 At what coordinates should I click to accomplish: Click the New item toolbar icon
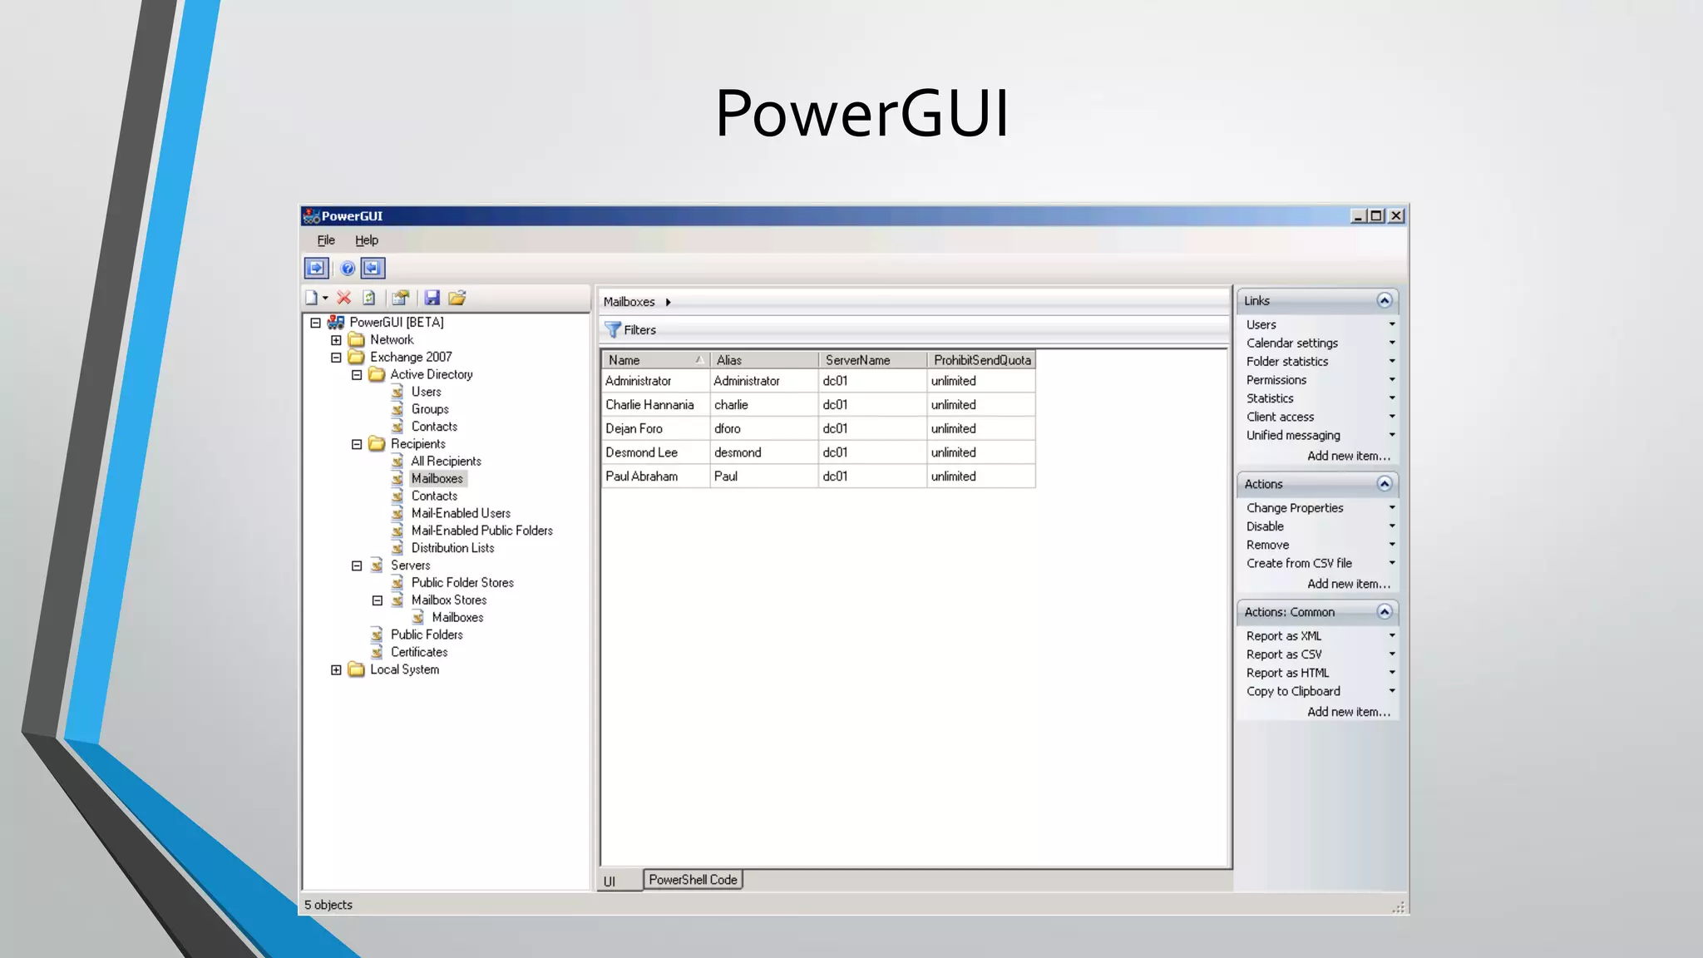pyautogui.click(x=311, y=298)
